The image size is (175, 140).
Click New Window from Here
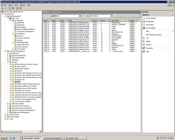tap(154, 35)
